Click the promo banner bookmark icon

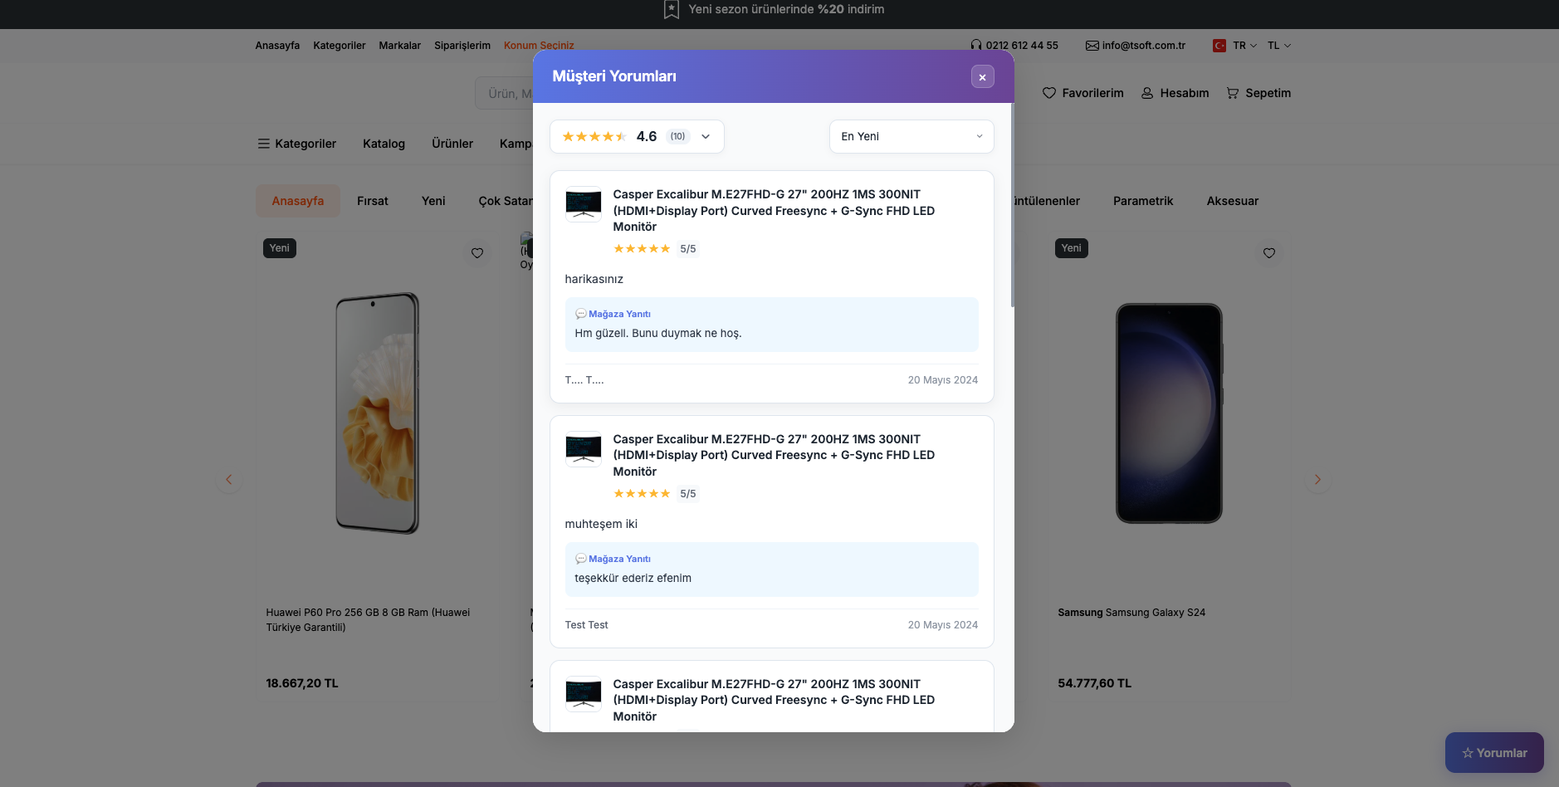(672, 9)
